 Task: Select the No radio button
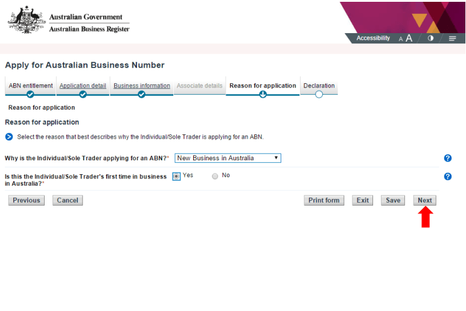point(215,176)
